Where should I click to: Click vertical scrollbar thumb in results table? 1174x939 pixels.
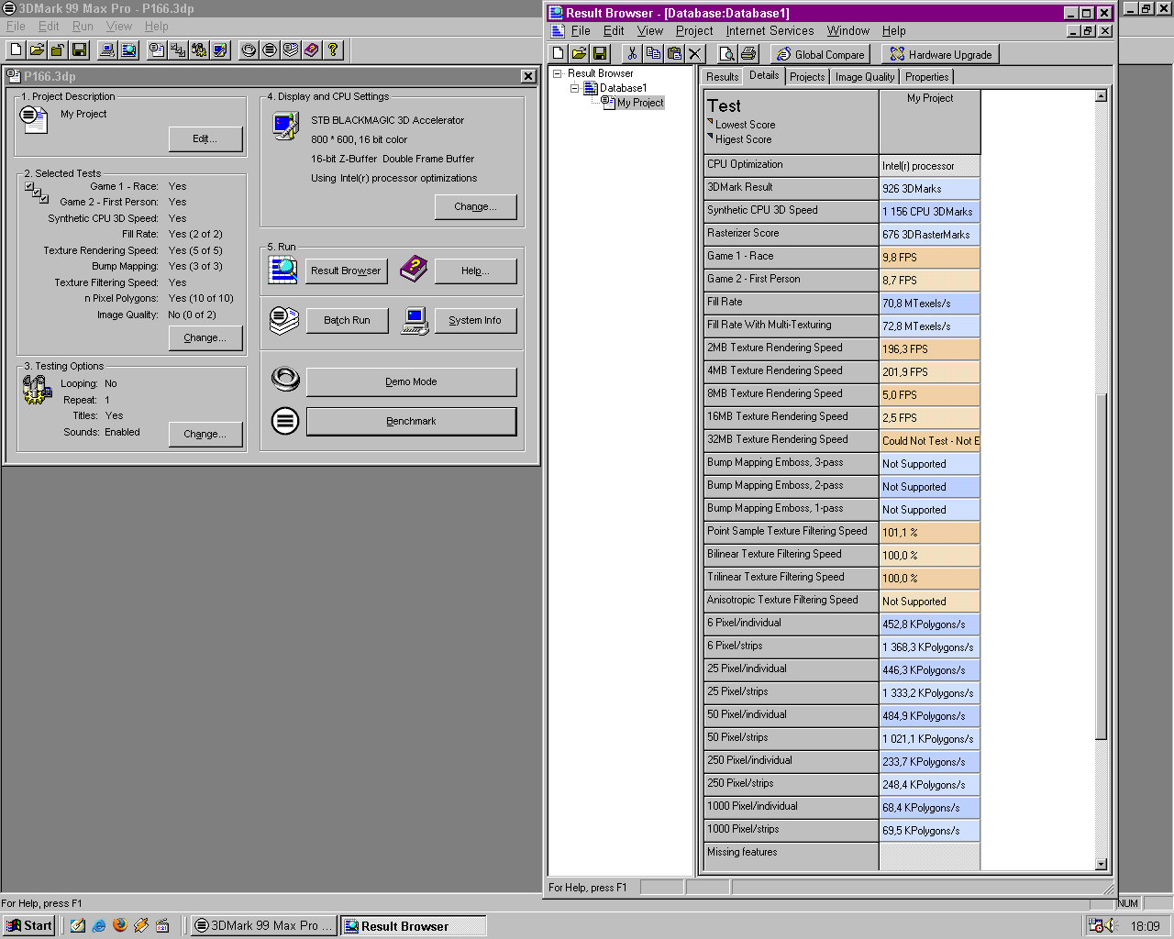(1102, 567)
